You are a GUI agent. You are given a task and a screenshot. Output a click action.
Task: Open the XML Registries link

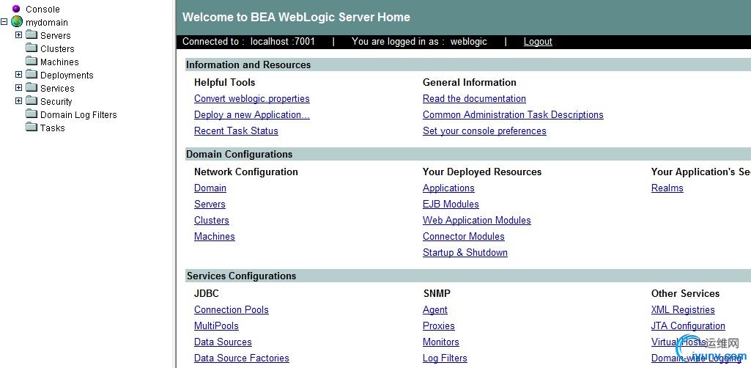click(683, 310)
